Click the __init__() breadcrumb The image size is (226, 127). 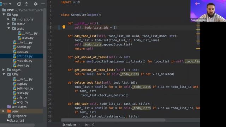click(88, 125)
